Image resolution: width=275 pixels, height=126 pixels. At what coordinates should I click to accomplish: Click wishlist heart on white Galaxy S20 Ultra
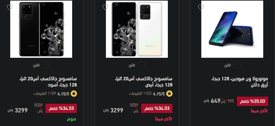coord(105,7)
